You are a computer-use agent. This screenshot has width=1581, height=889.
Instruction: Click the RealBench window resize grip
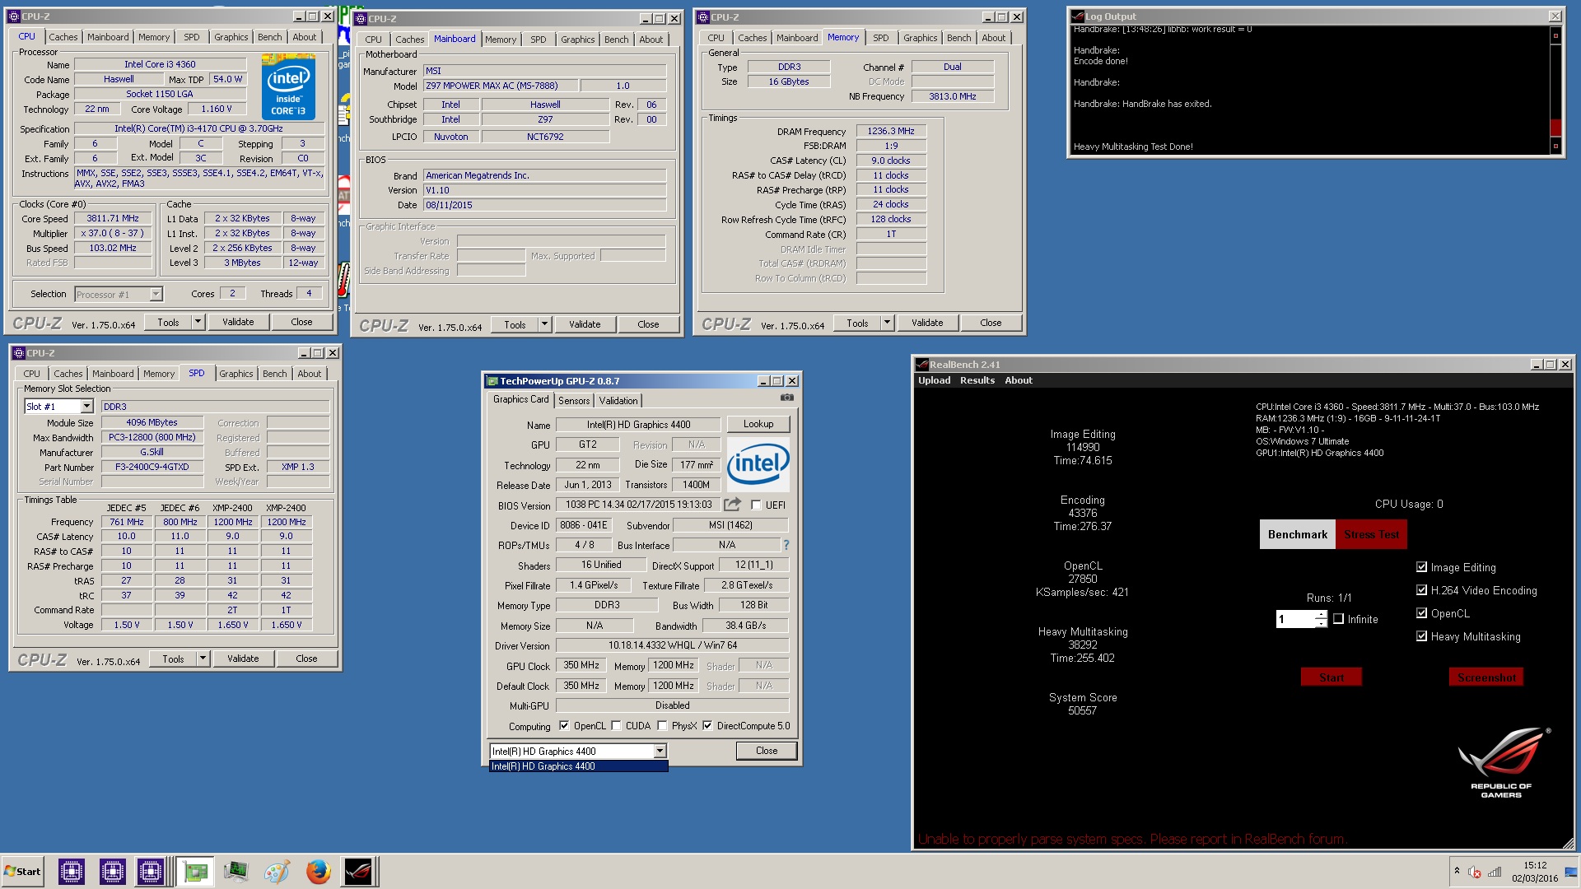[x=1567, y=843]
